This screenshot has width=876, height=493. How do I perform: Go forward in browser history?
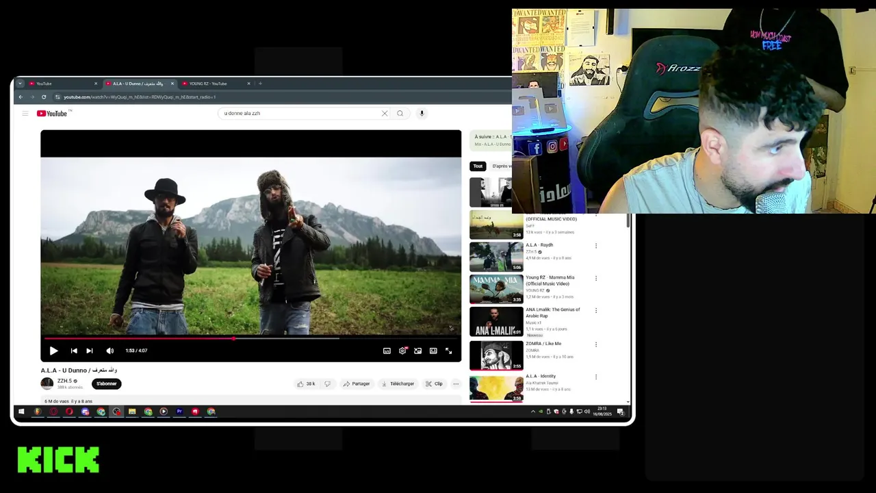31,97
